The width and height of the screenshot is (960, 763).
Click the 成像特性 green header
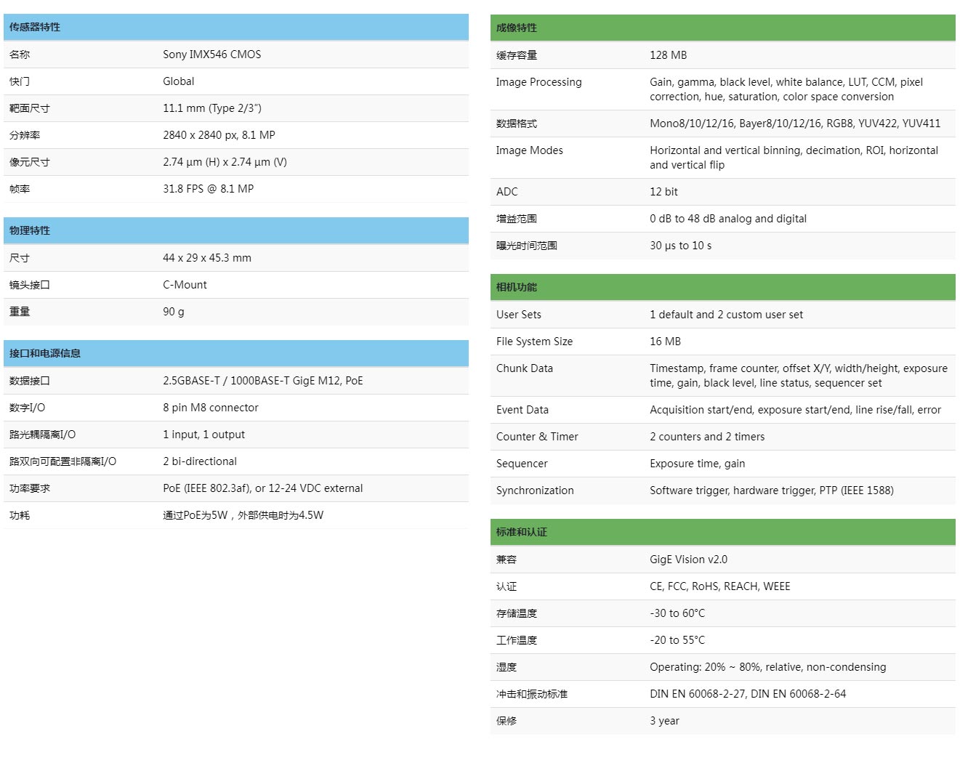click(x=517, y=28)
